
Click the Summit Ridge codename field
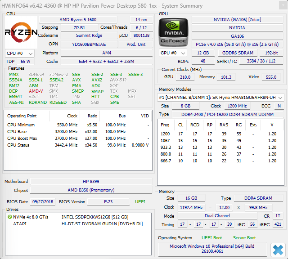tap(89, 36)
